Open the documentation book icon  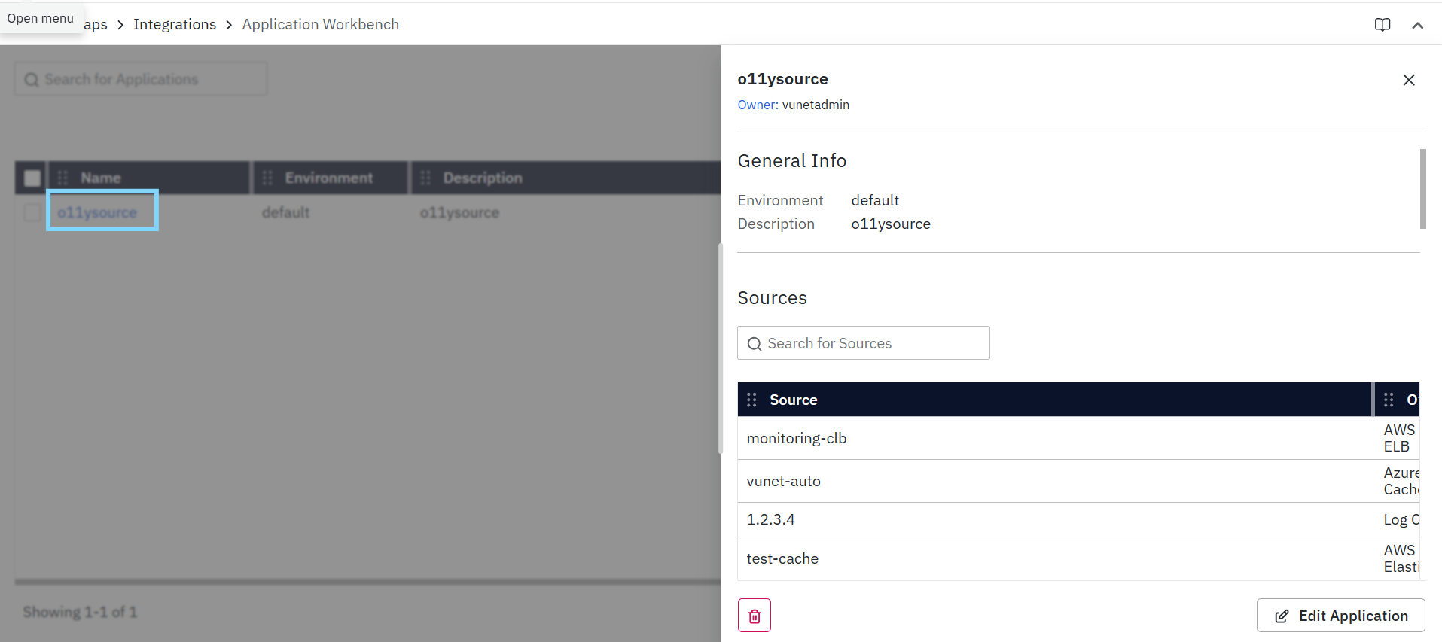(1382, 25)
